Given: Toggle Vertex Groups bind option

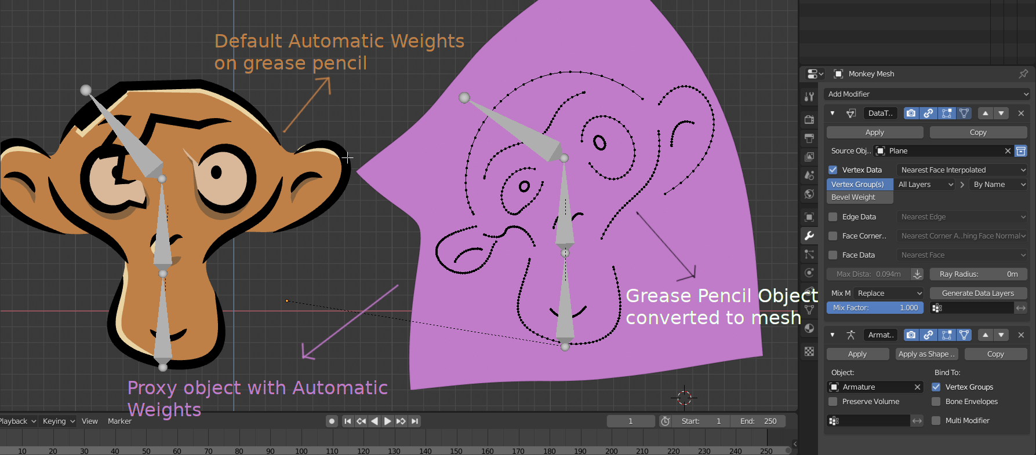Looking at the screenshot, I should coord(936,387).
